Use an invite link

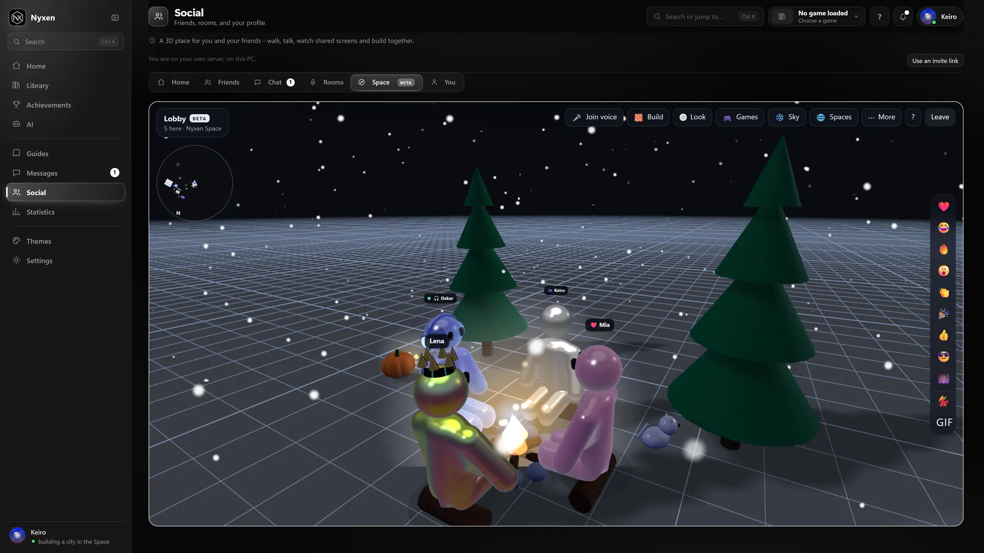(x=935, y=61)
